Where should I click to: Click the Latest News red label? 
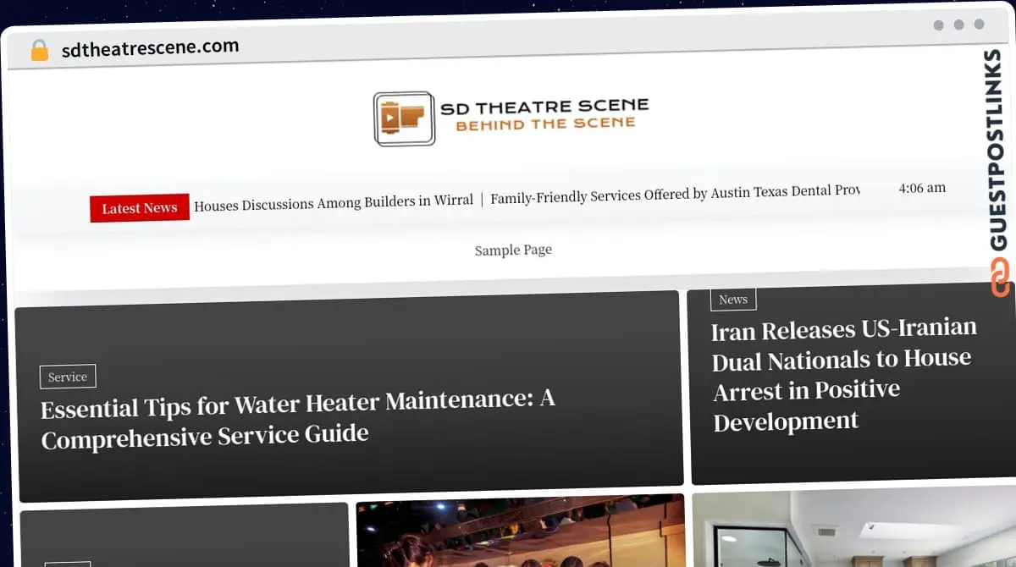pyautogui.click(x=140, y=208)
